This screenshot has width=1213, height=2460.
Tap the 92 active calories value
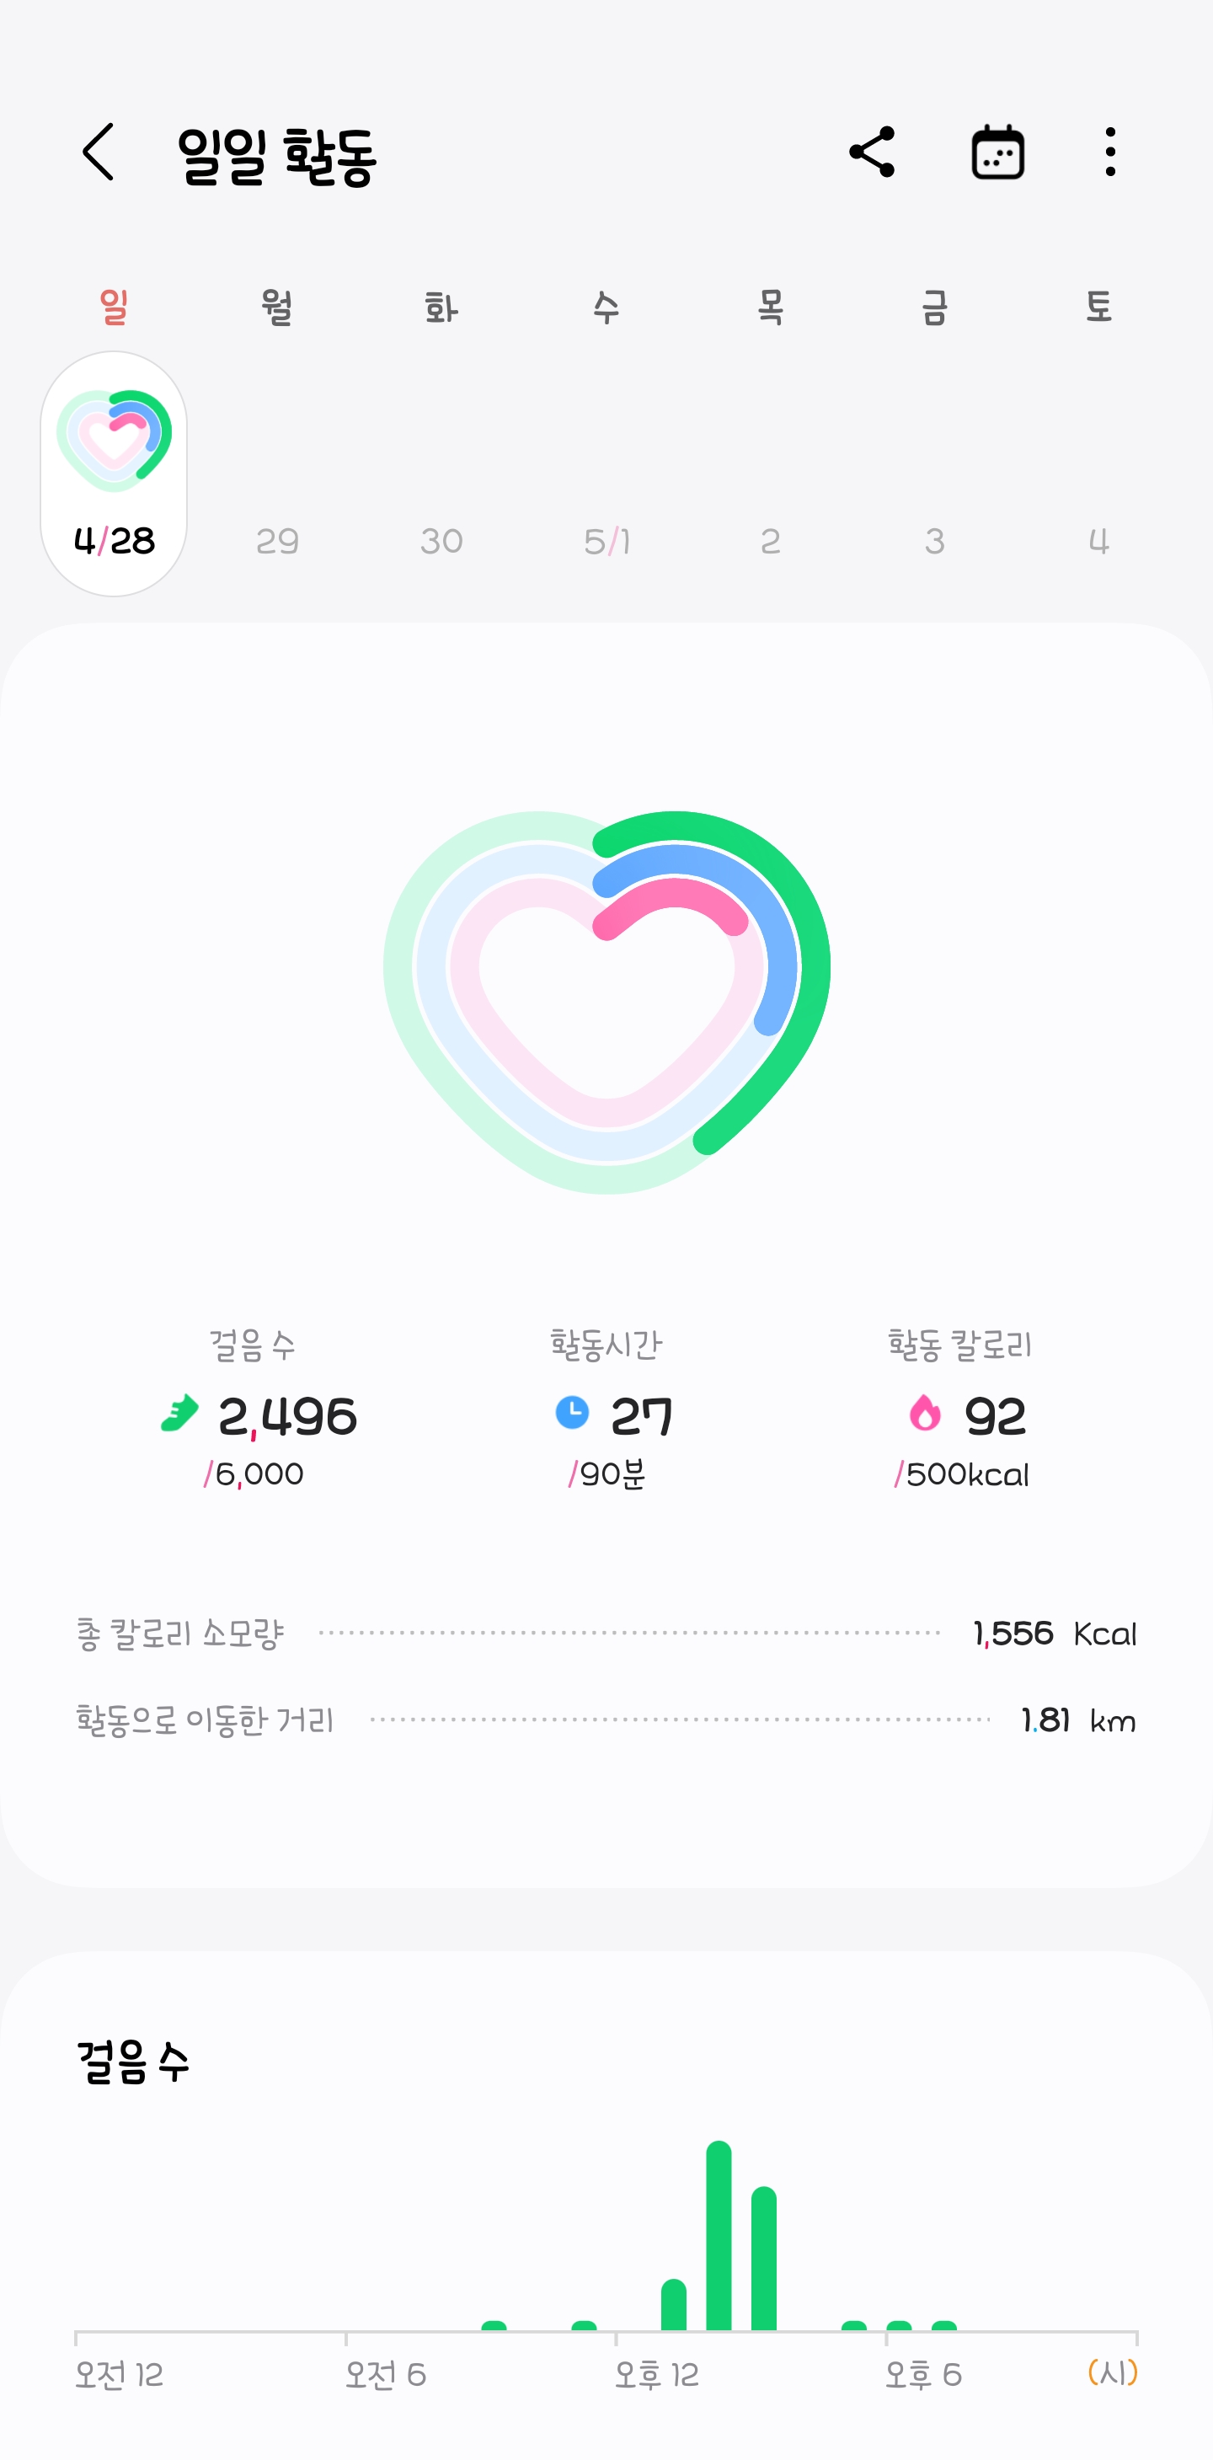(995, 1416)
